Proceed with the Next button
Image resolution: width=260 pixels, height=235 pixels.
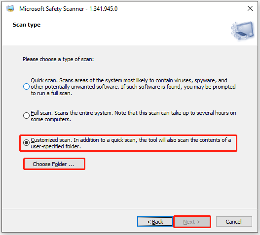click(x=192, y=222)
